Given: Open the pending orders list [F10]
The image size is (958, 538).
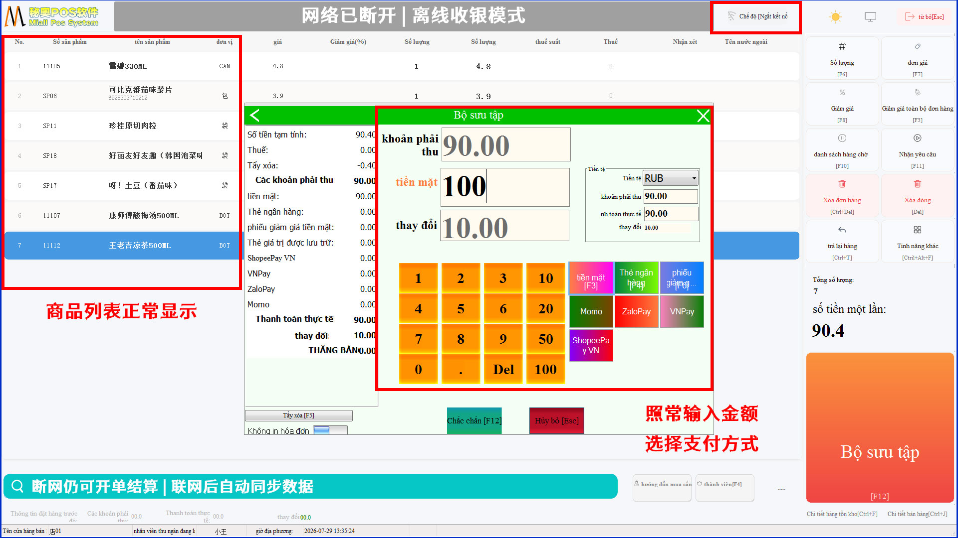Looking at the screenshot, I should [842, 150].
